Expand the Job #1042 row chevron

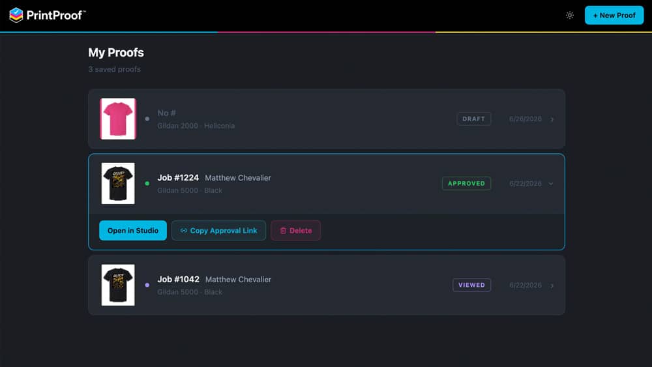[x=552, y=286]
